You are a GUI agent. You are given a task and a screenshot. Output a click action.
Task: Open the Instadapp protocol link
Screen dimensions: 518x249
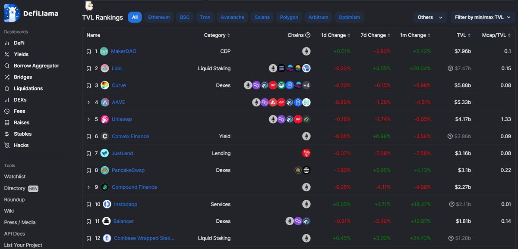click(126, 204)
